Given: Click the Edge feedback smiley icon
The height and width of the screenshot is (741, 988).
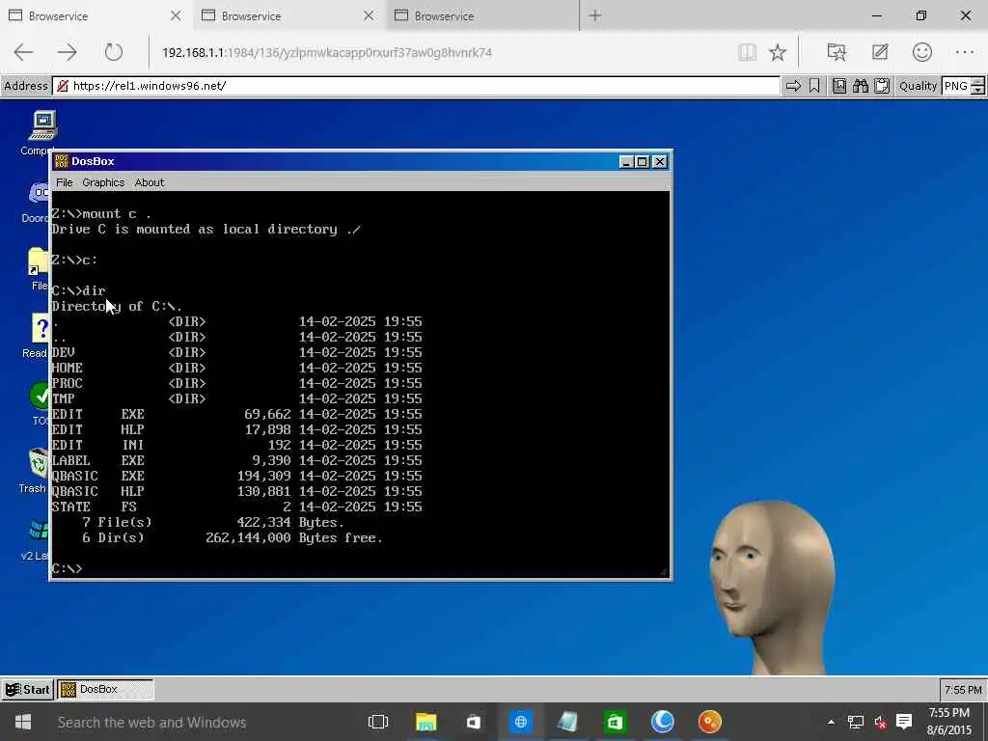Looking at the screenshot, I should tap(921, 52).
